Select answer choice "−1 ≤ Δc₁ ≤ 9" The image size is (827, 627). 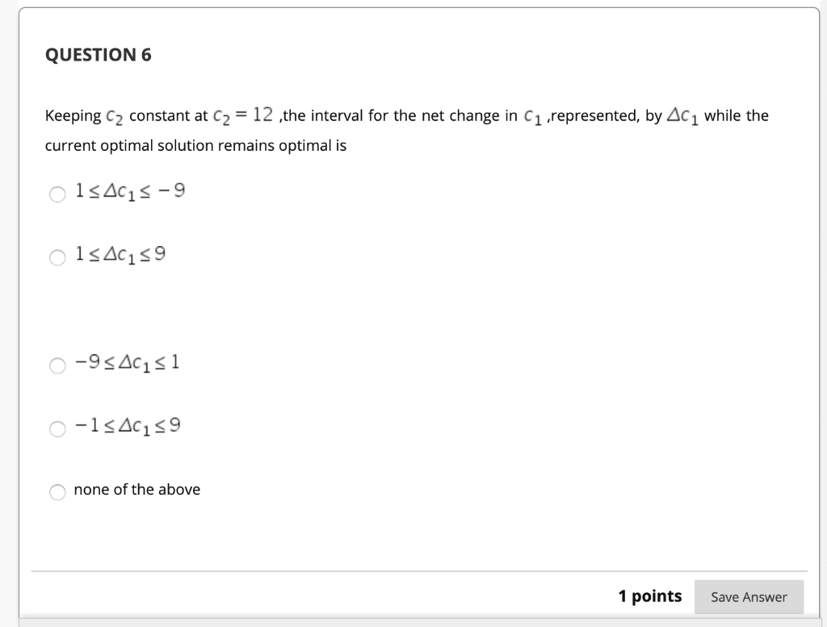57,428
